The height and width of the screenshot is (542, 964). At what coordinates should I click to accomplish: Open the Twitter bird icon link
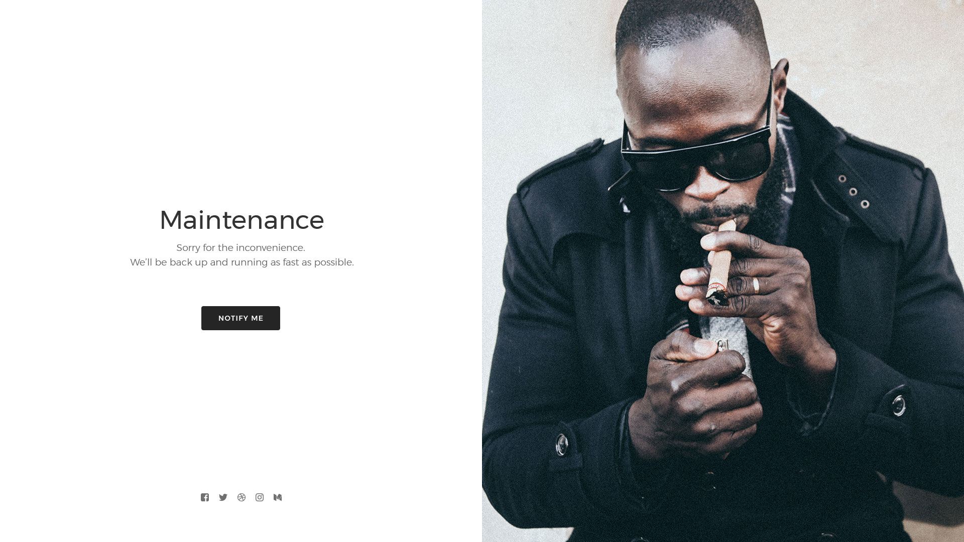[223, 497]
